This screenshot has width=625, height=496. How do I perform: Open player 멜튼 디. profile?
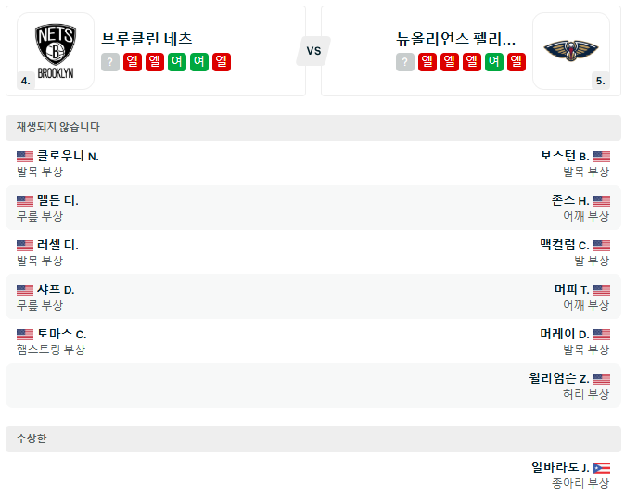57,201
